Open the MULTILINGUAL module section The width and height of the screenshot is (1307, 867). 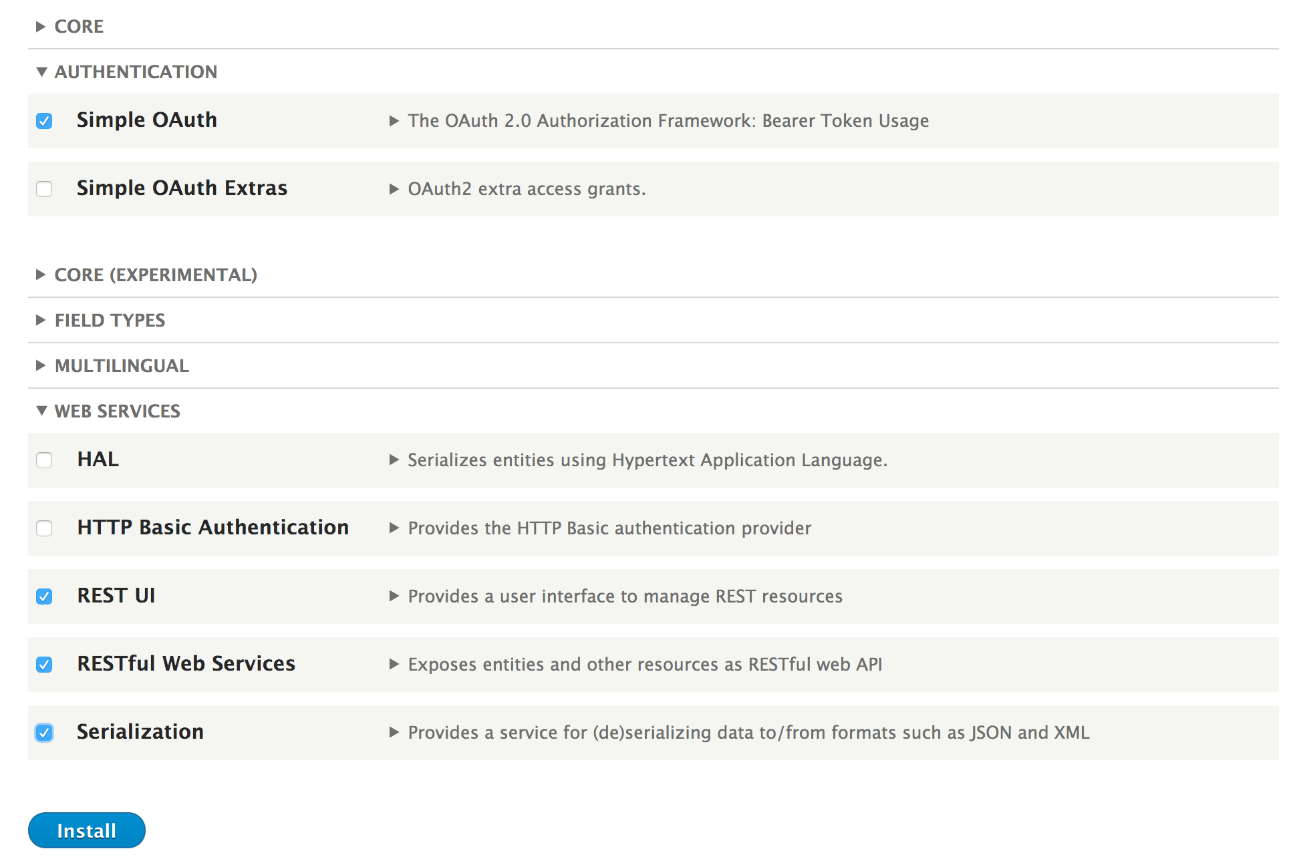121,366
